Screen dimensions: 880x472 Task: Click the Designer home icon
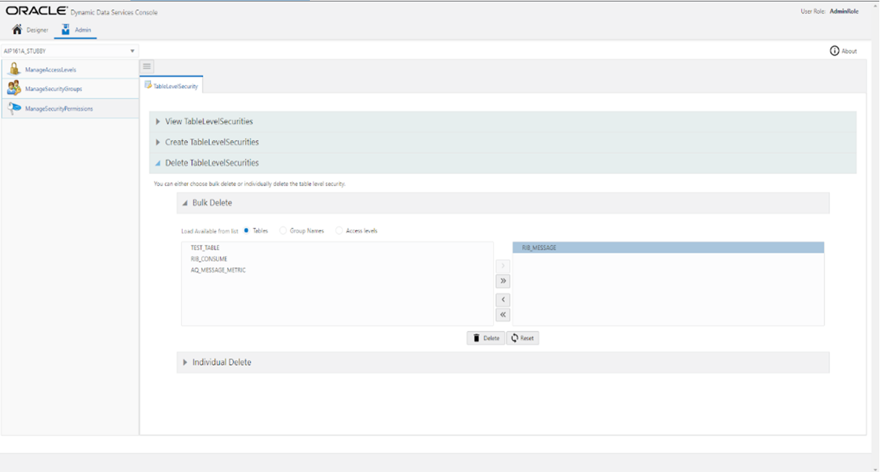15,29
